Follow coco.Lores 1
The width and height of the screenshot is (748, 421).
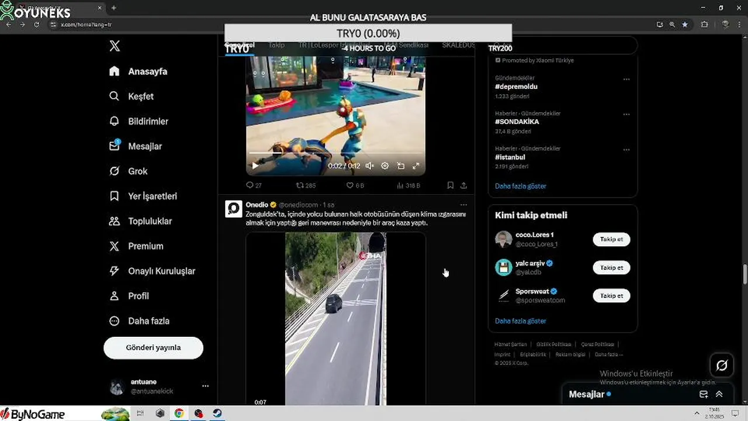click(x=611, y=239)
